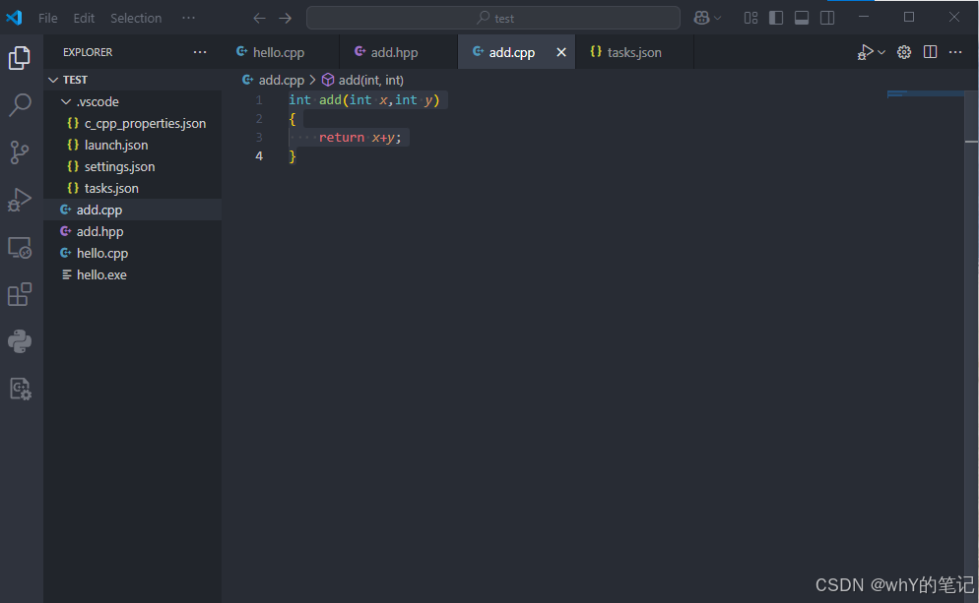Maximize the VS Code window
The image size is (979, 603).
click(909, 18)
